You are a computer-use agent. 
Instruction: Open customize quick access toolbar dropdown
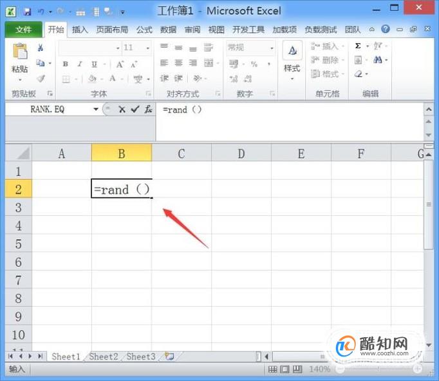pos(123,12)
